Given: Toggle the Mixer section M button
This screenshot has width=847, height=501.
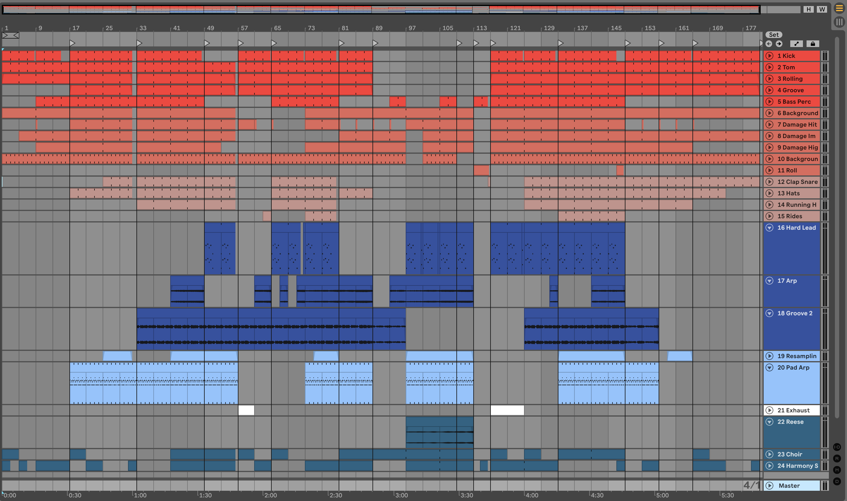Looking at the screenshot, I should point(837,470).
